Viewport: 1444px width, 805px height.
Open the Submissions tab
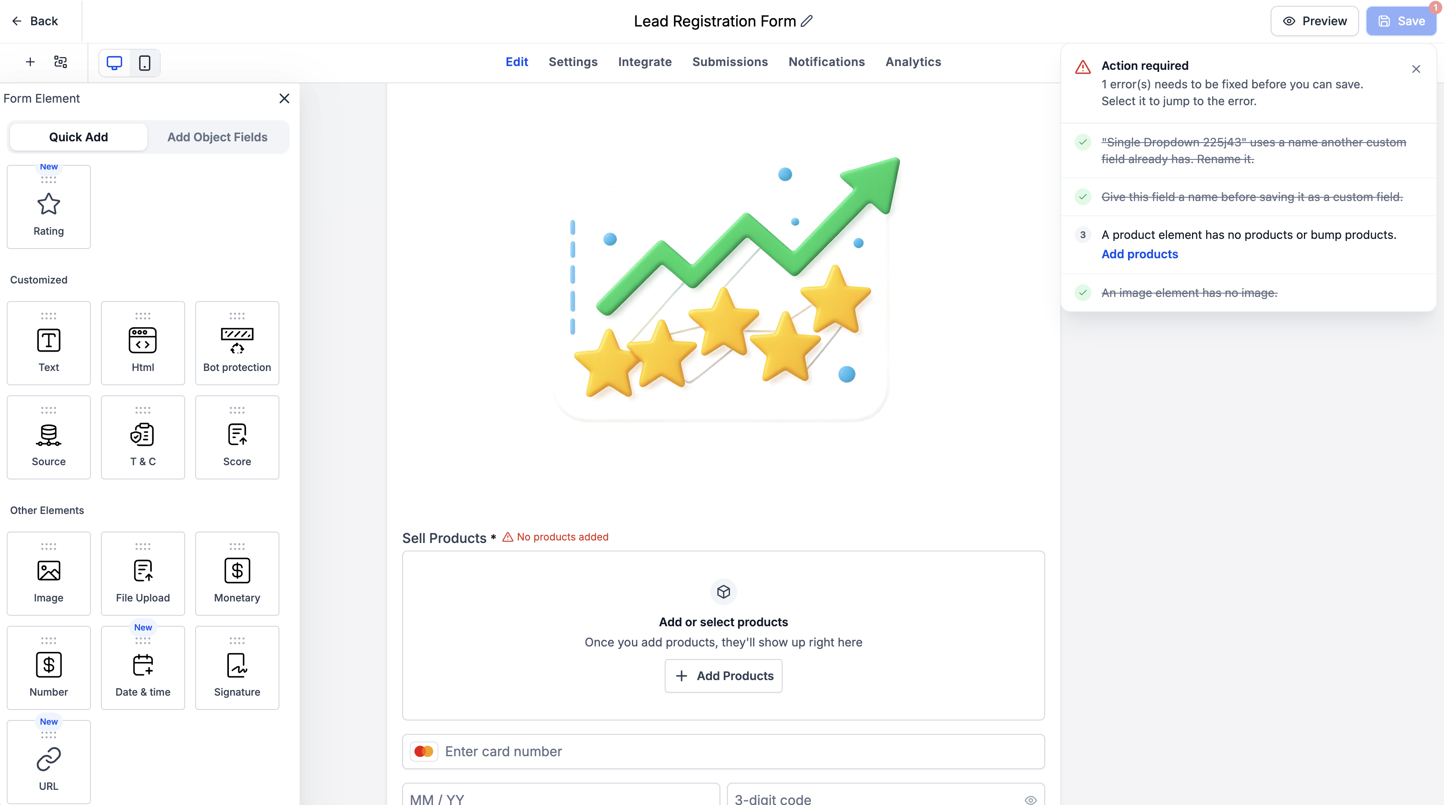(730, 62)
